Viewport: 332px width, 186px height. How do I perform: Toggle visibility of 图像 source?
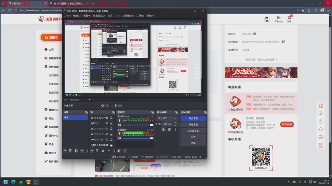(107, 123)
